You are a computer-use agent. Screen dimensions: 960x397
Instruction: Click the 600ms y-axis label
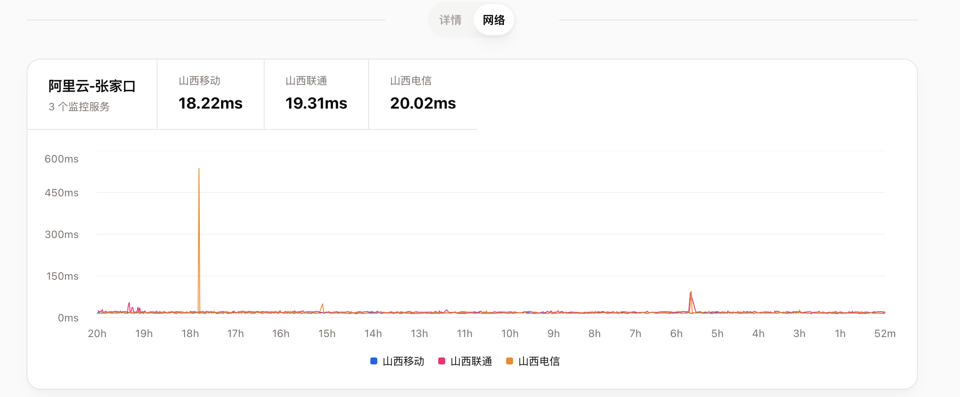(x=61, y=159)
